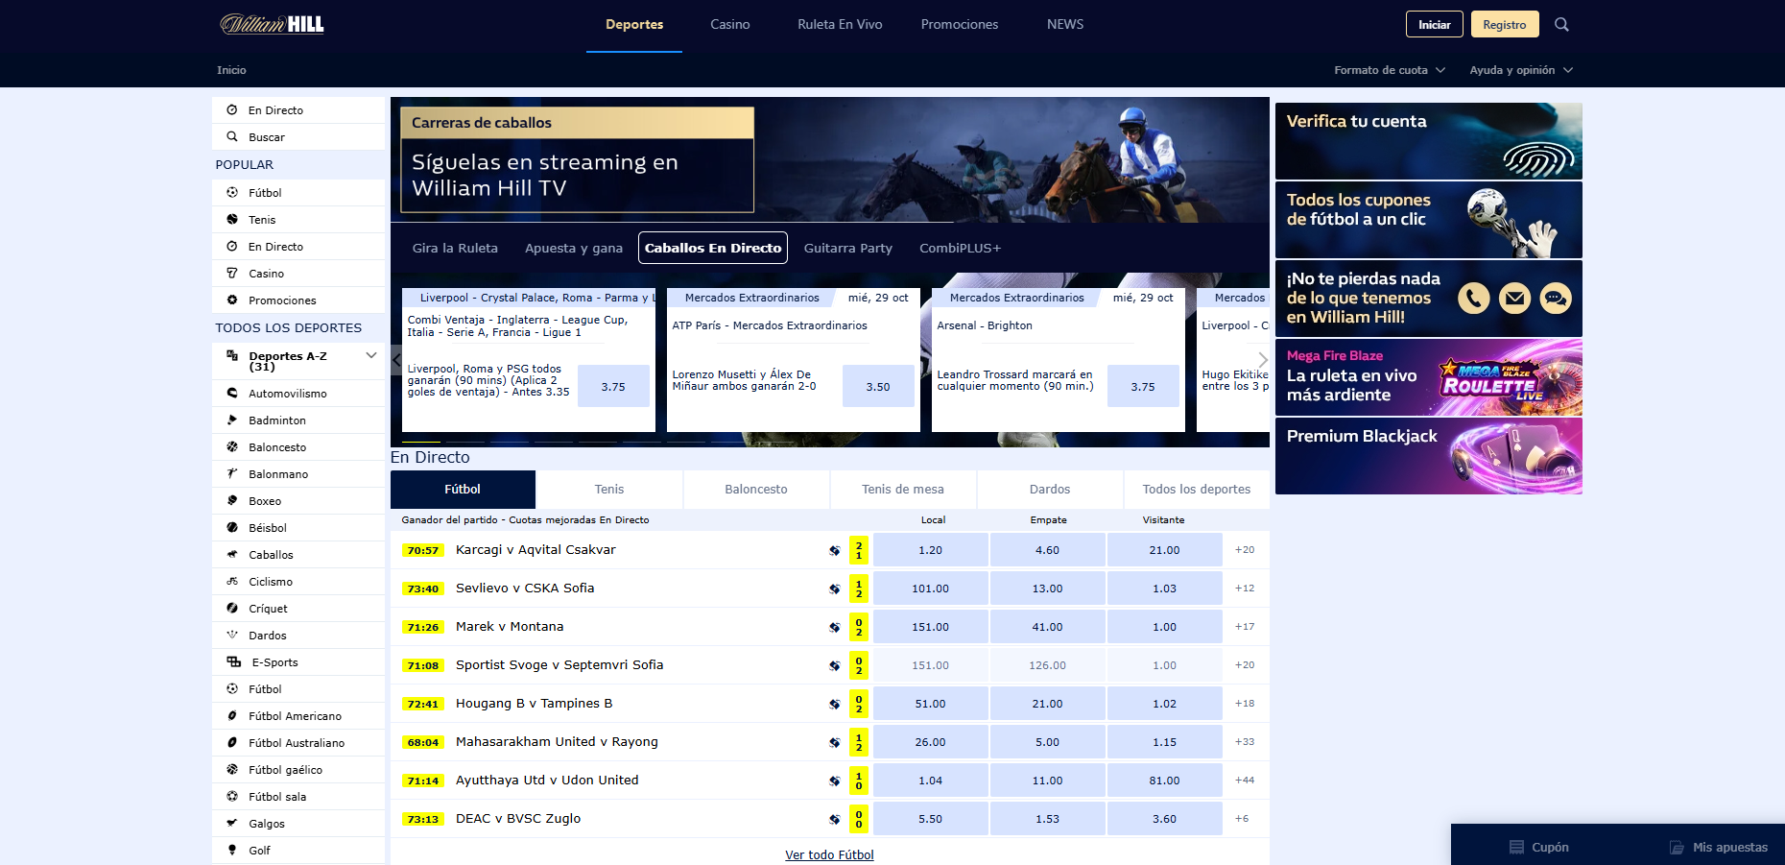Click the Tenis ball icon in Popular list
Screen dimensions: 1785x865
pyautogui.click(x=232, y=220)
